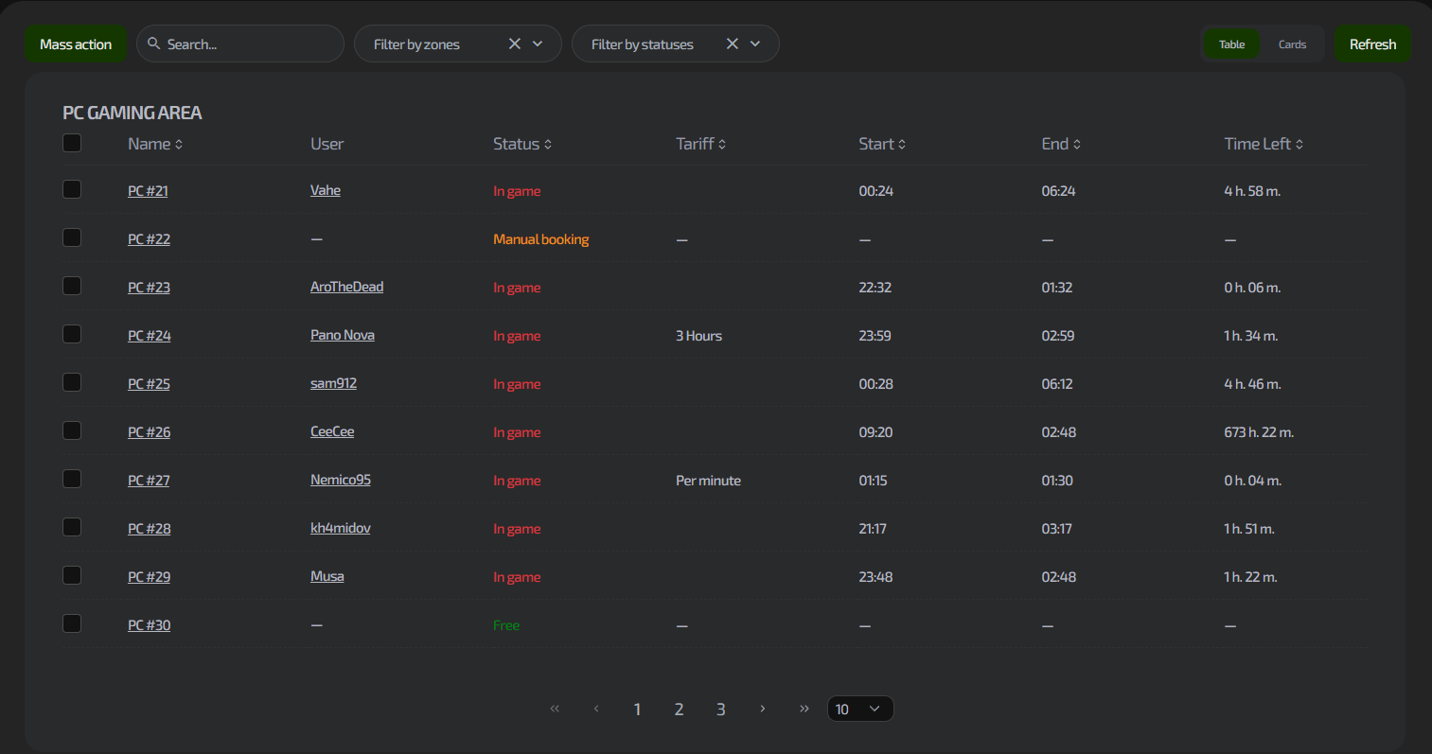The height and width of the screenshot is (754, 1432).
Task: Check the box next to PC #30
Action: coord(72,623)
